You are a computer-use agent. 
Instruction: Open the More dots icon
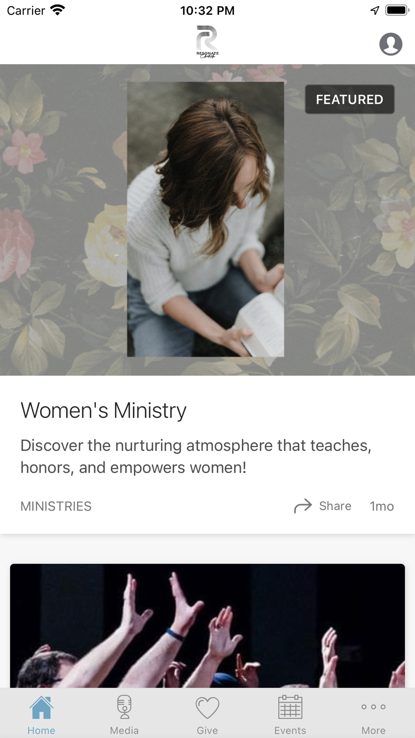pos(373,707)
